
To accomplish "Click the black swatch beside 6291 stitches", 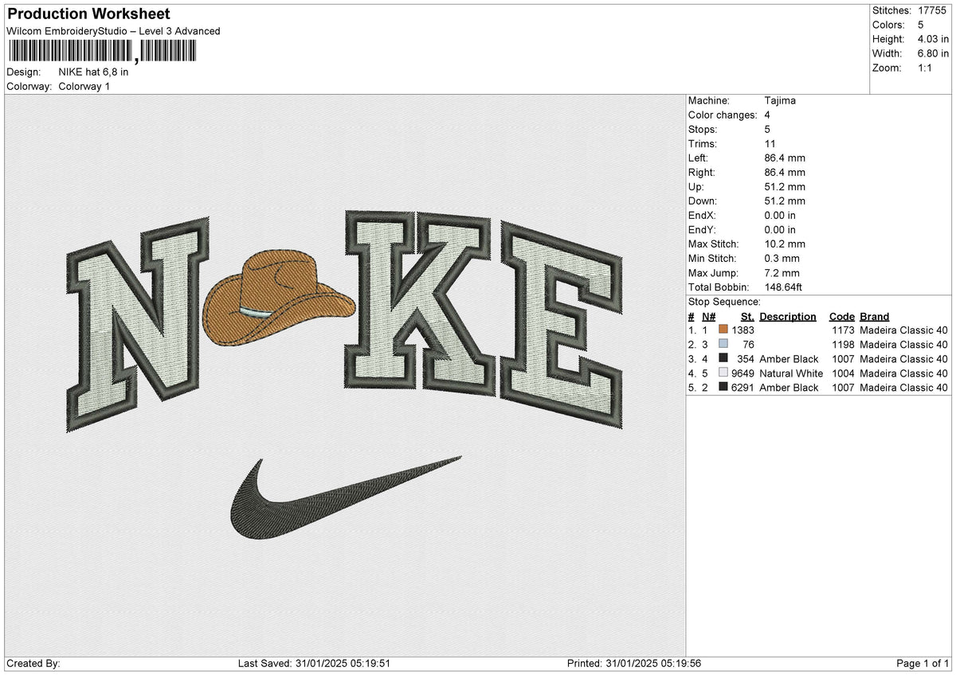I will pos(723,387).
